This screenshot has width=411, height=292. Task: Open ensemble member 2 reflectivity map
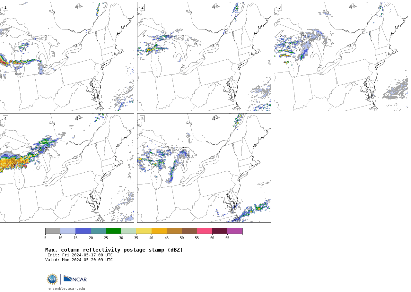[x=204, y=56]
